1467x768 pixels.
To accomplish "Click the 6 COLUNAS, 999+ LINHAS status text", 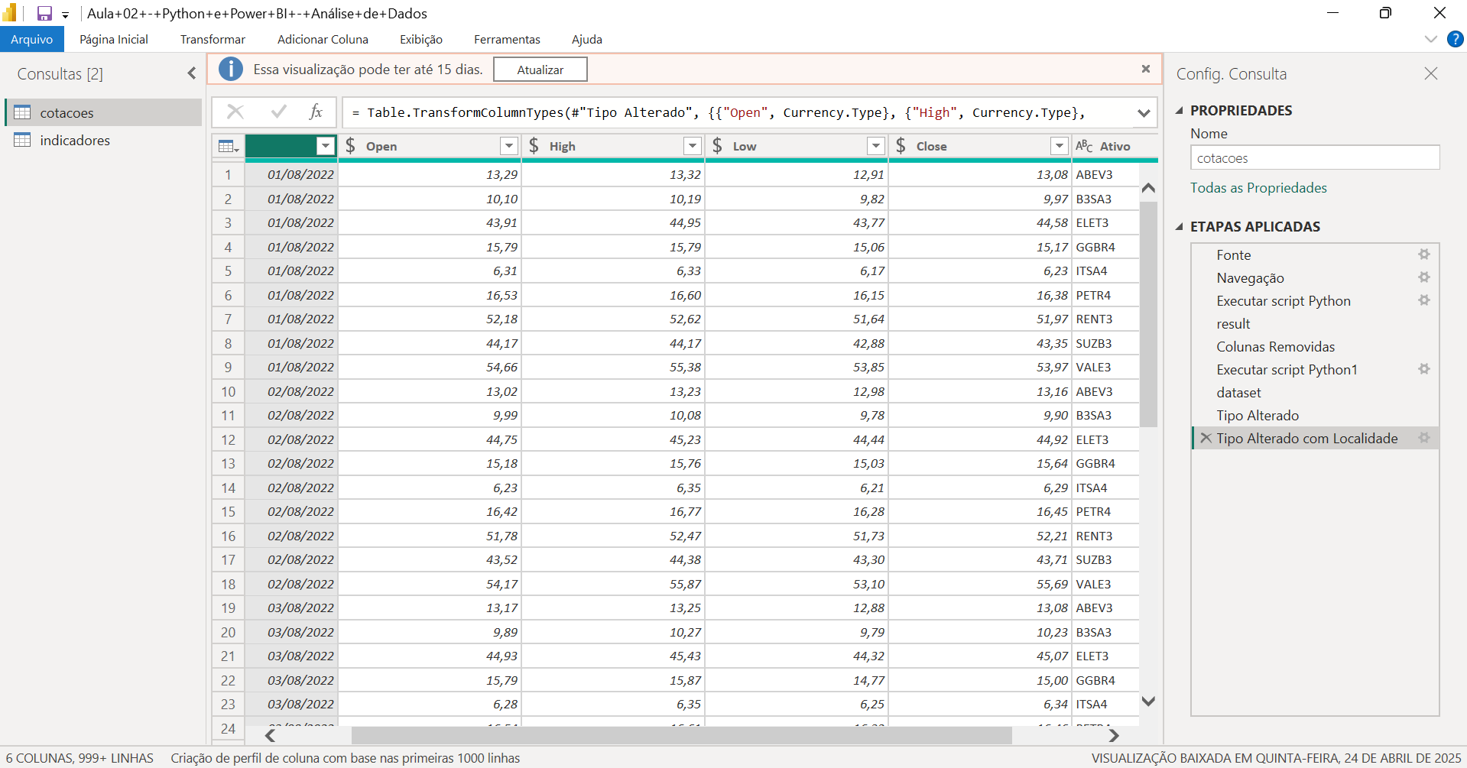I will [x=80, y=758].
